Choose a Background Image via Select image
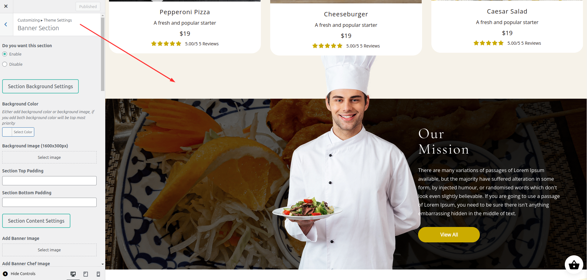The width and height of the screenshot is (587, 280). pos(49,157)
